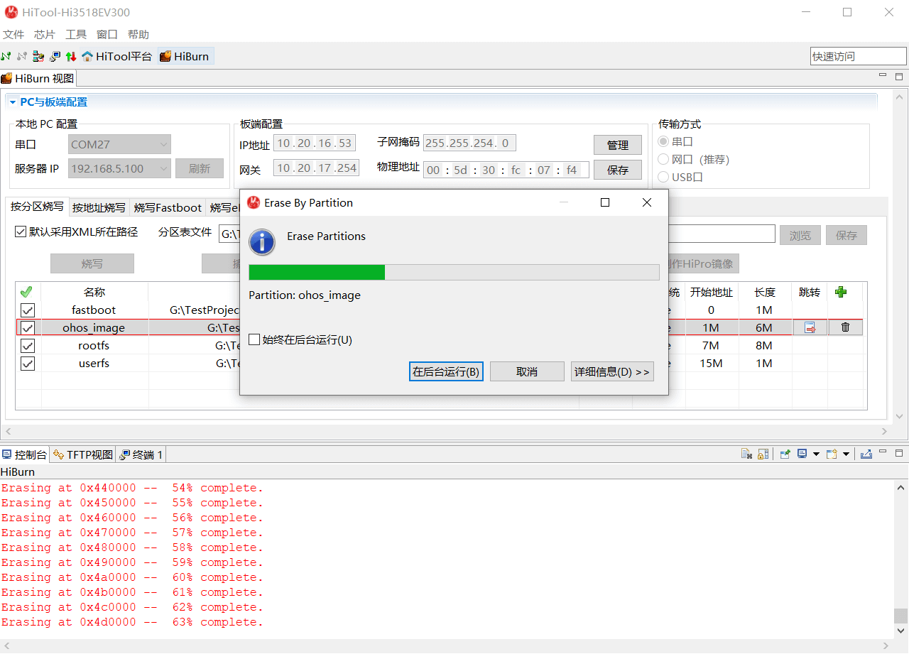Collapse the PC与板端配置 section
The width and height of the screenshot is (909, 654).
[13, 102]
